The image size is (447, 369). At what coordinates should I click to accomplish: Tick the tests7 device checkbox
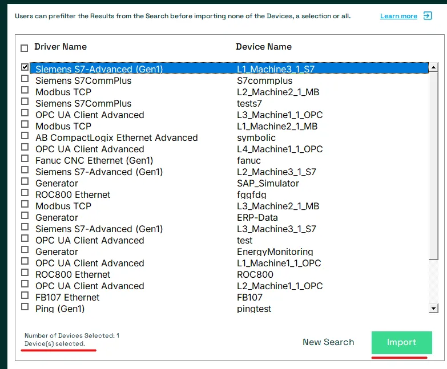(x=25, y=101)
